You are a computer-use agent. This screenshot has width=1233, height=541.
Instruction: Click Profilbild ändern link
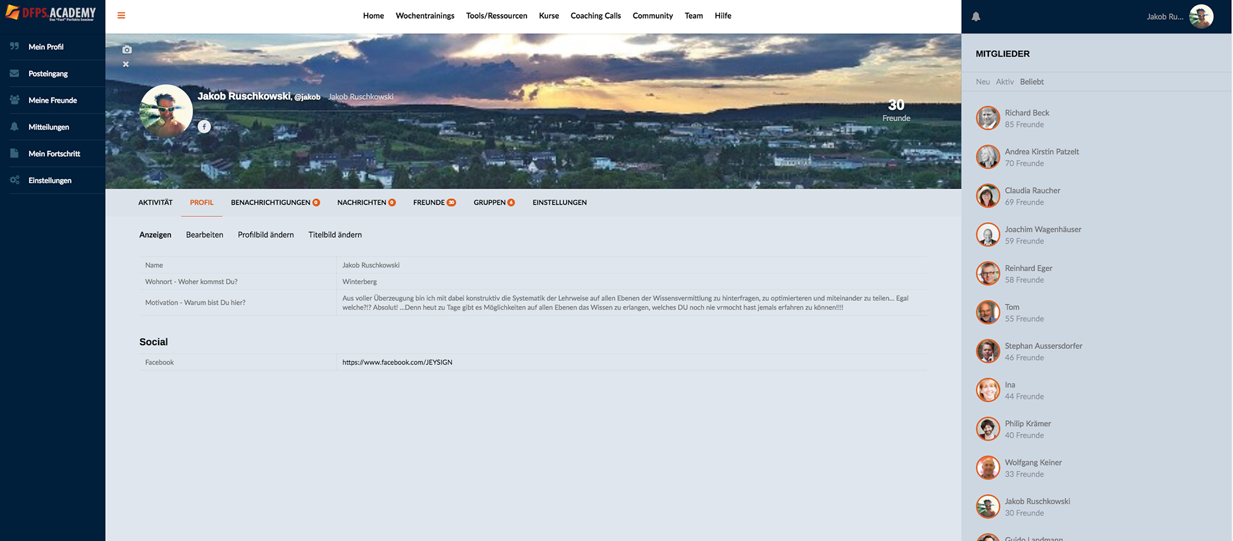click(266, 235)
